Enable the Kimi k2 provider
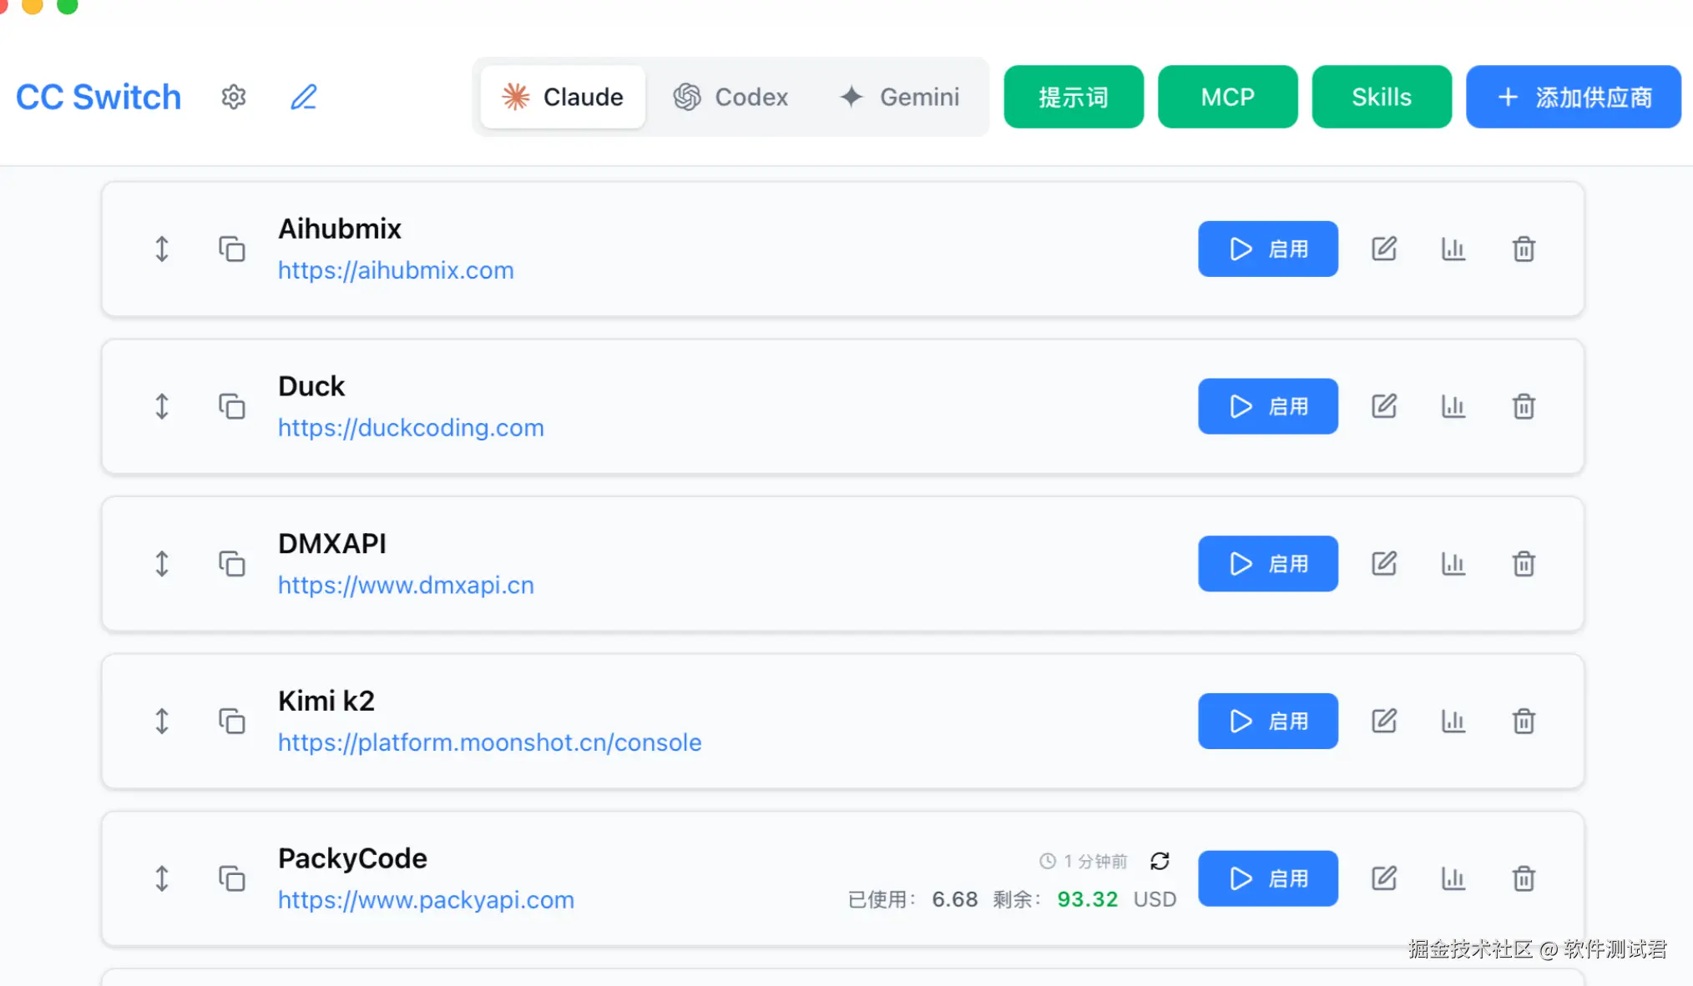The height and width of the screenshot is (986, 1693). (x=1267, y=721)
